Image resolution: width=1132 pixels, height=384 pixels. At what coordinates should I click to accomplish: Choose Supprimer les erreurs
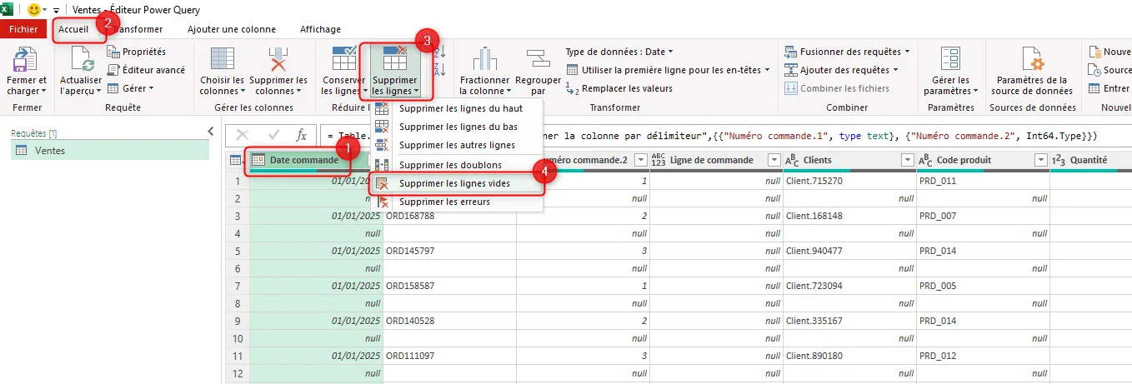[457, 202]
